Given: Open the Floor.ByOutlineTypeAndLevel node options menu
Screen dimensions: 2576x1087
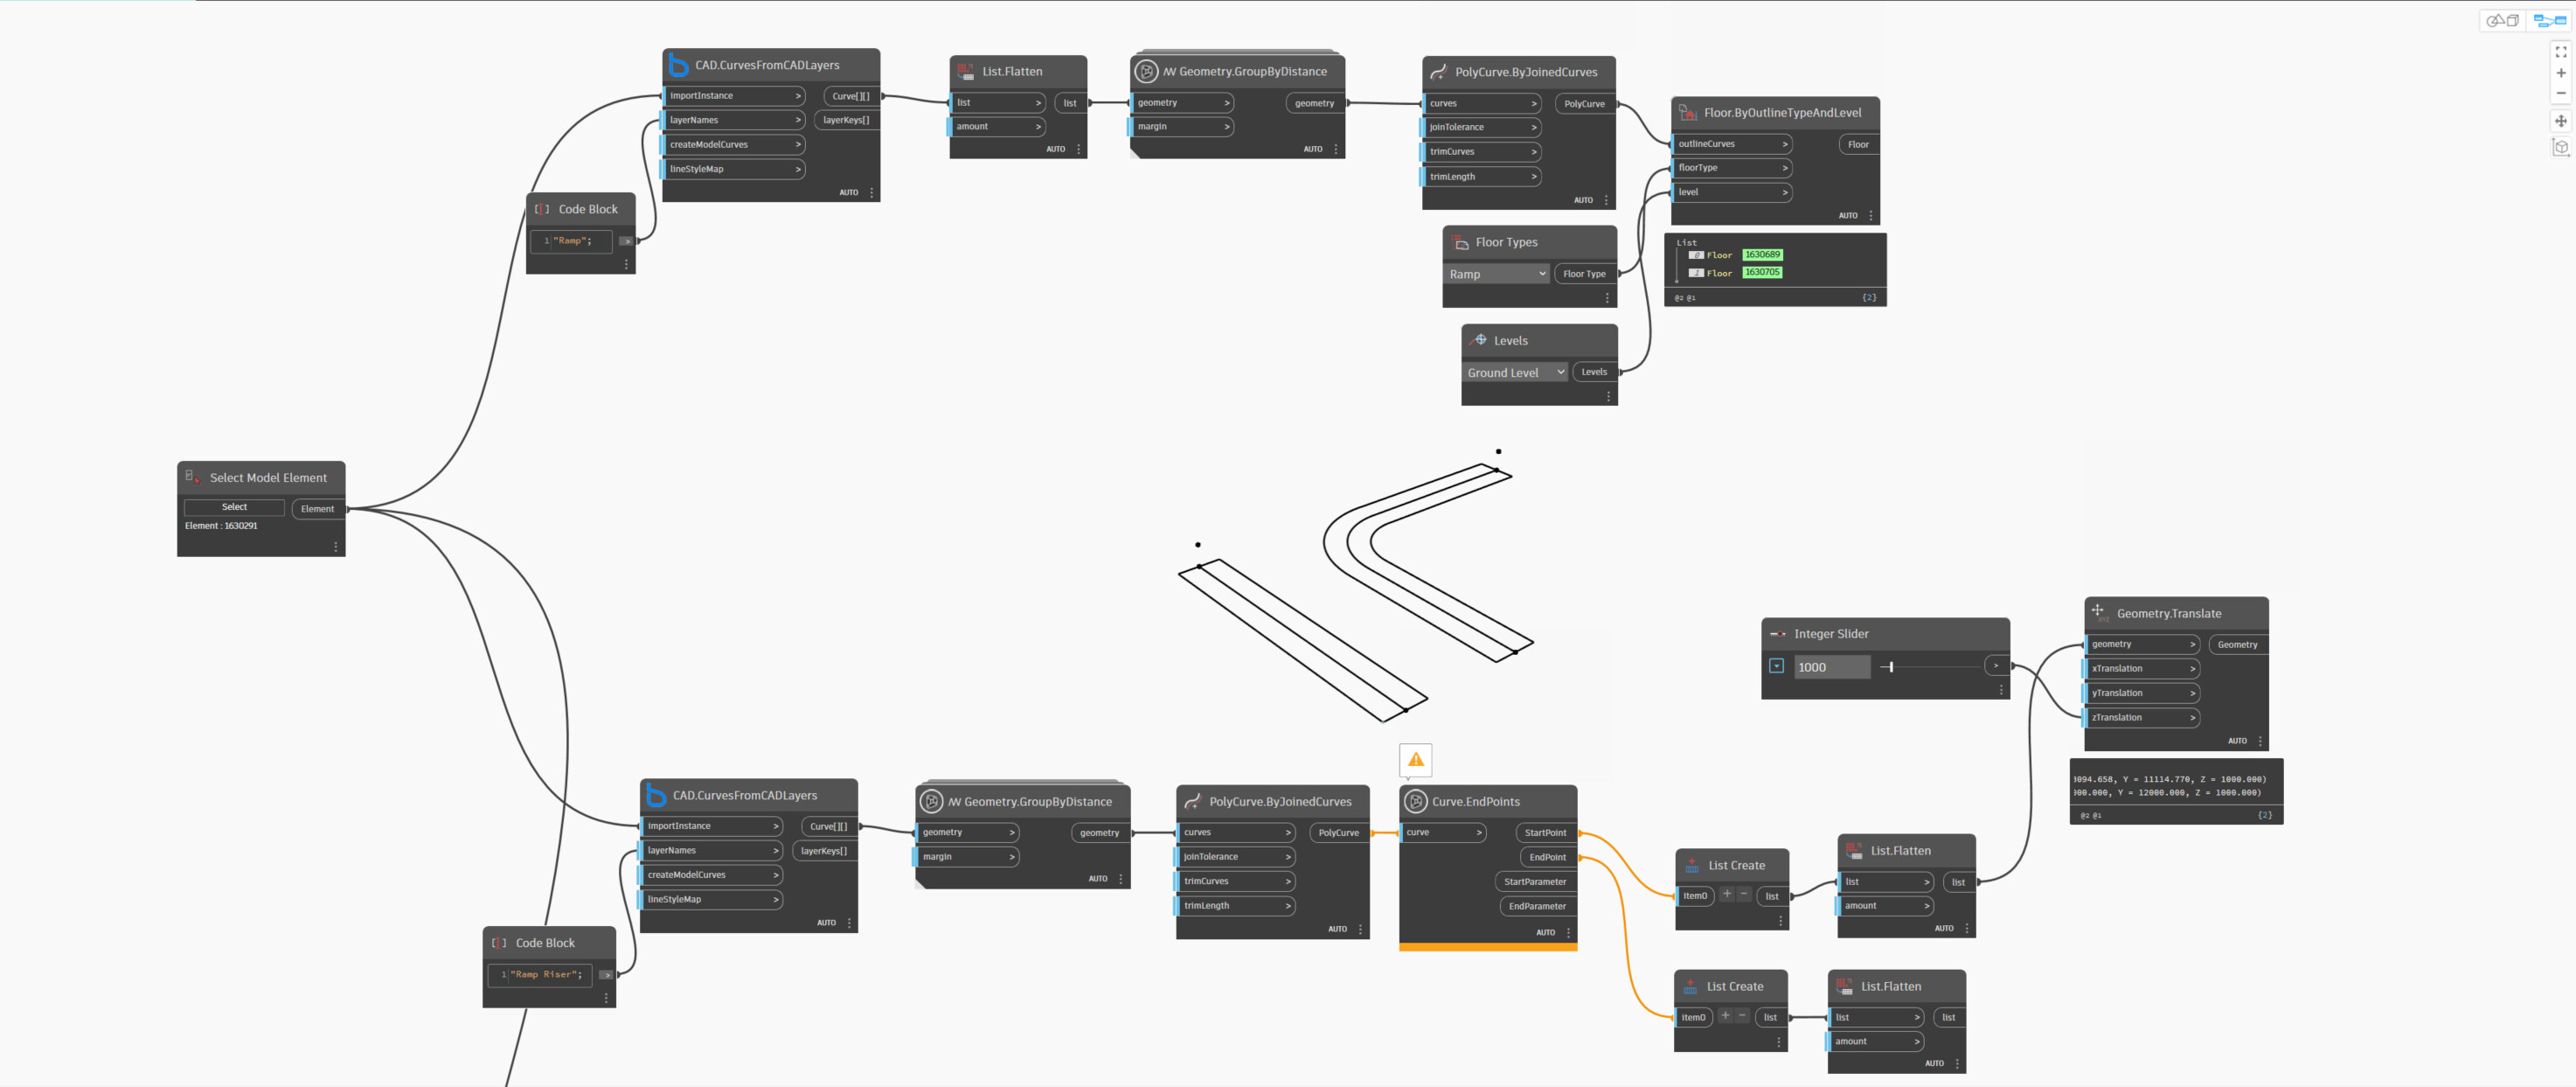Looking at the screenshot, I should (1870, 216).
